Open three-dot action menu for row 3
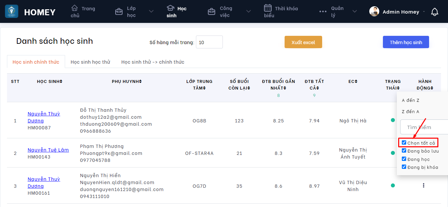 [x=423, y=185]
